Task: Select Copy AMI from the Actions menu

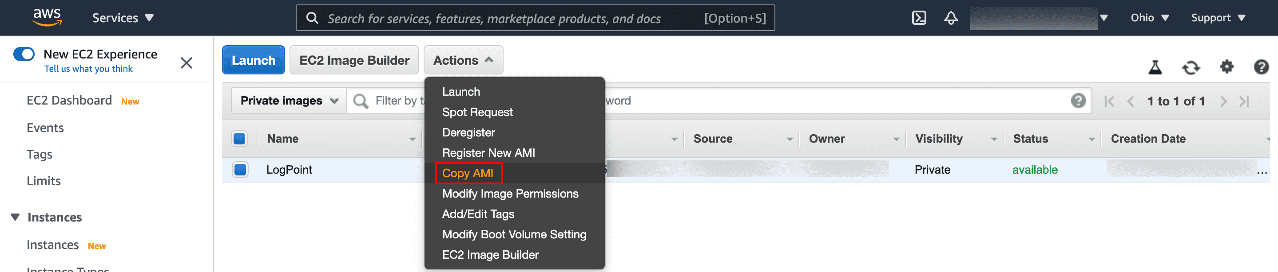Action: pyautogui.click(x=515, y=173)
